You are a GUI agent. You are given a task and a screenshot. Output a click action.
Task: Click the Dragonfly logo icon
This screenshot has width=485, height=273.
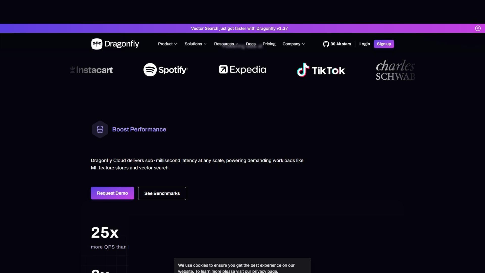point(97,44)
